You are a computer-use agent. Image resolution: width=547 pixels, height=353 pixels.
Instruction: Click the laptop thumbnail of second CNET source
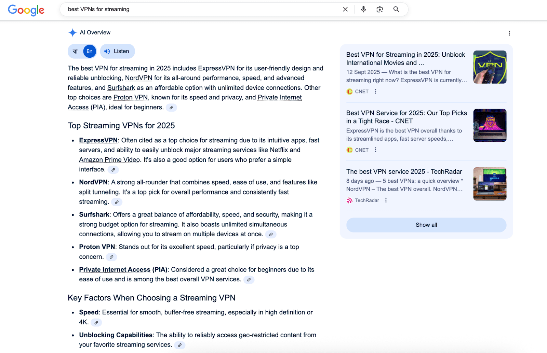pos(490,125)
